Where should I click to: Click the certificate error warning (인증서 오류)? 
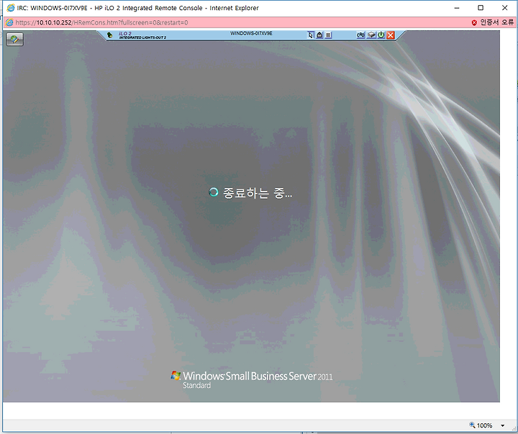[x=493, y=22]
